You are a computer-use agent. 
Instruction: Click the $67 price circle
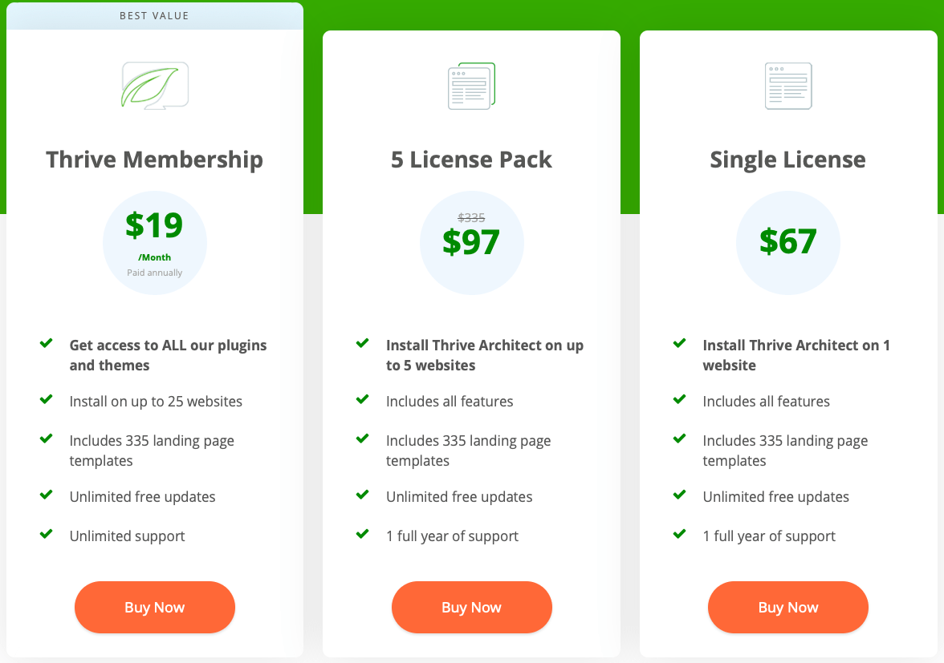tap(788, 243)
